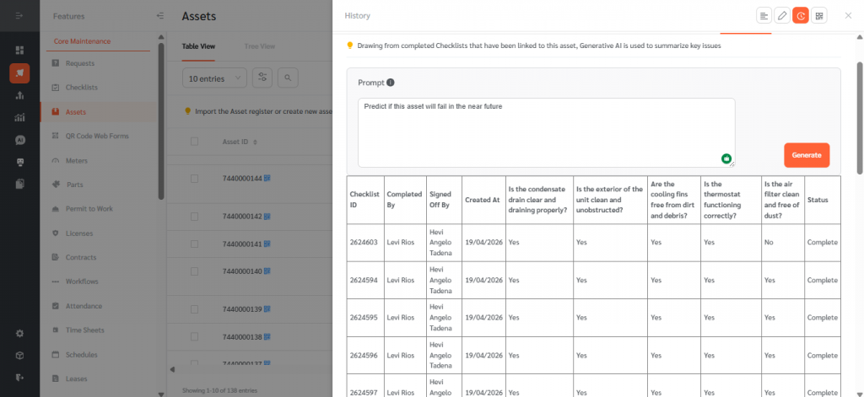The height and width of the screenshot is (397, 864).
Task: Click the logout icon at rail bottom
Action: coord(19,377)
